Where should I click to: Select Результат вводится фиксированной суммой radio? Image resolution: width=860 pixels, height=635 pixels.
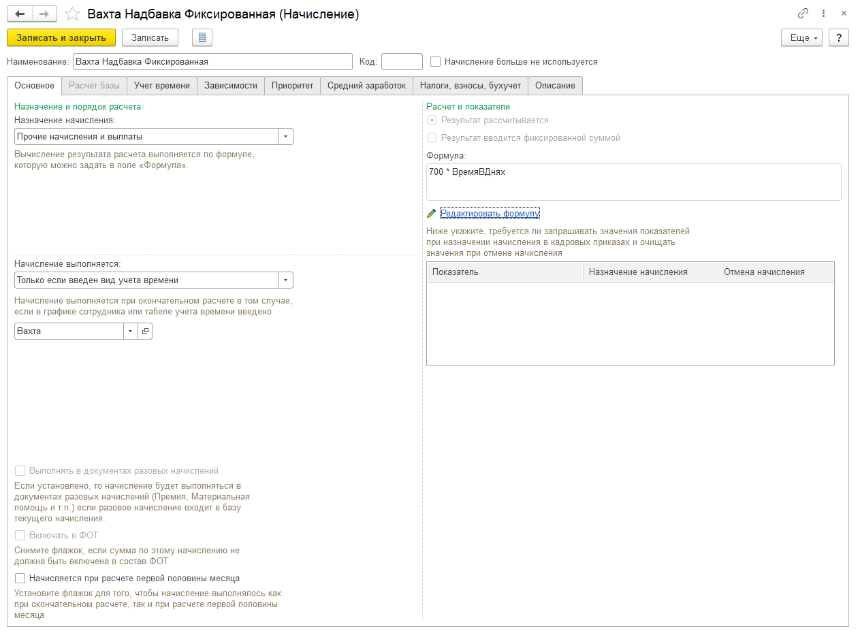(x=432, y=137)
